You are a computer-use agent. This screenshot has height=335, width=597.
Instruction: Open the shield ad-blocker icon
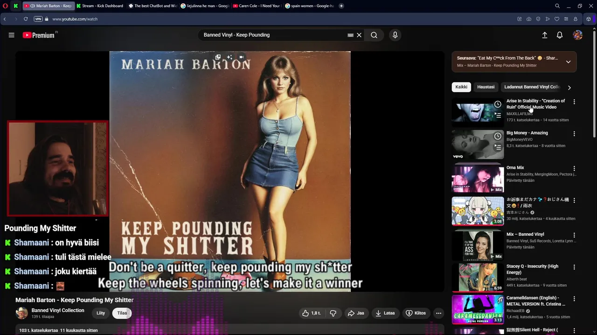(538, 19)
